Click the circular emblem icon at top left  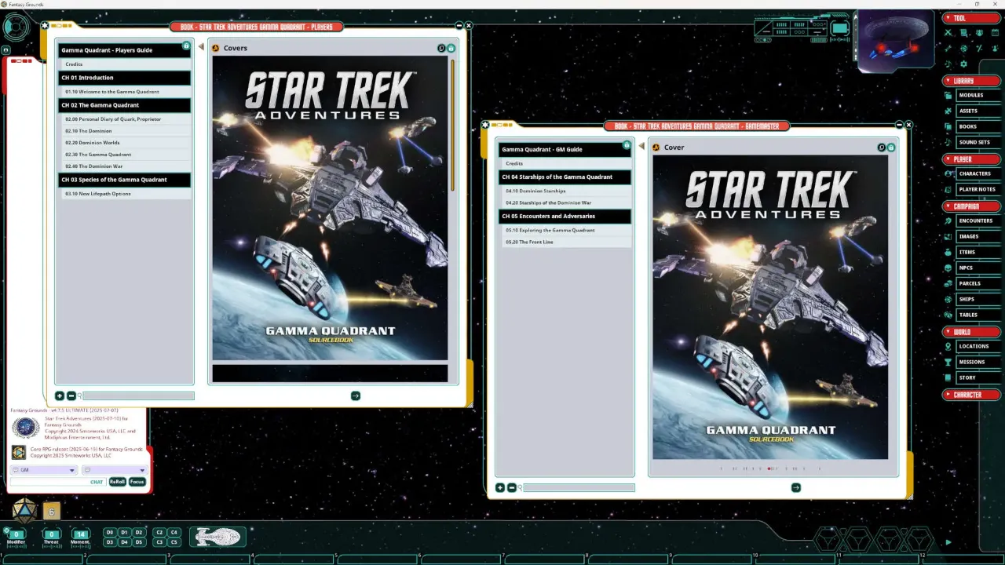[16, 27]
